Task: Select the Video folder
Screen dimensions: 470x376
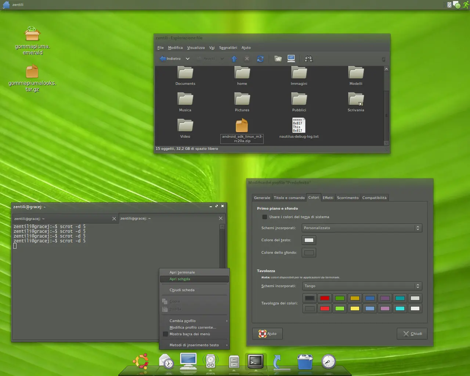Action: 185,129
